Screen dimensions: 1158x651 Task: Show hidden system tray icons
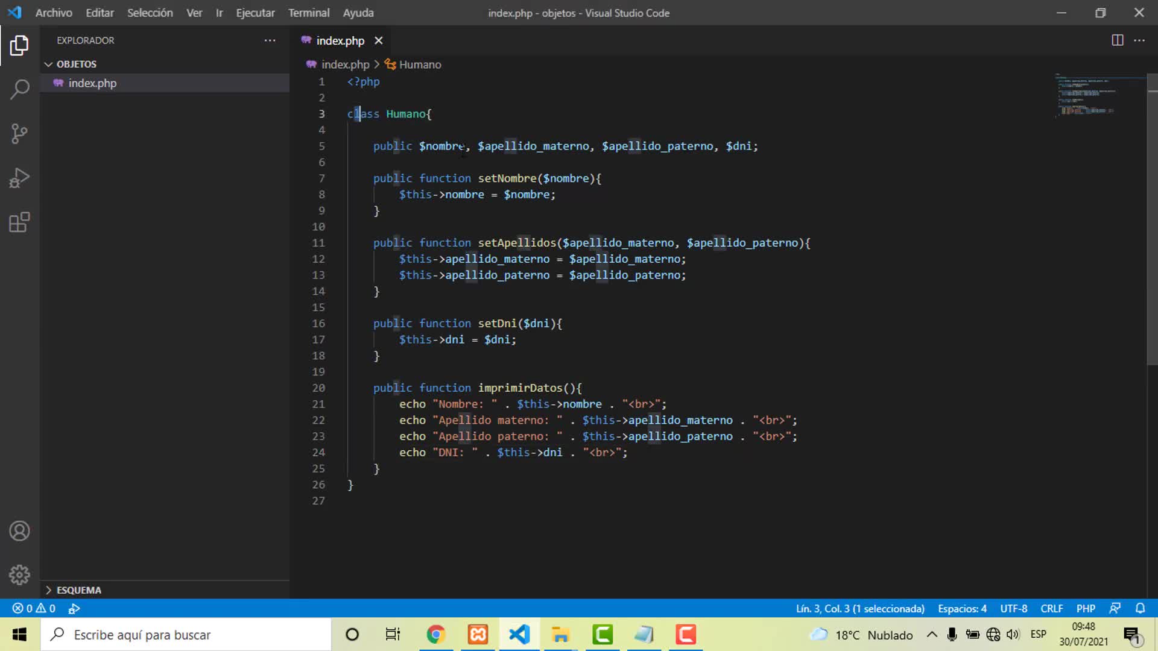pyautogui.click(x=932, y=635)
